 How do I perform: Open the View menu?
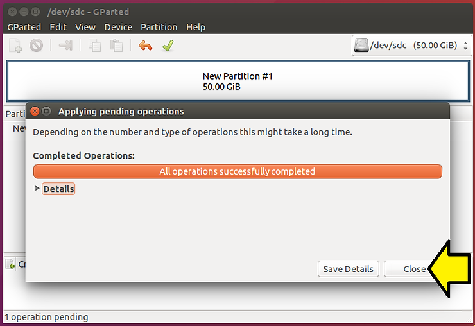pyautogui.click(x=85, y=27)
